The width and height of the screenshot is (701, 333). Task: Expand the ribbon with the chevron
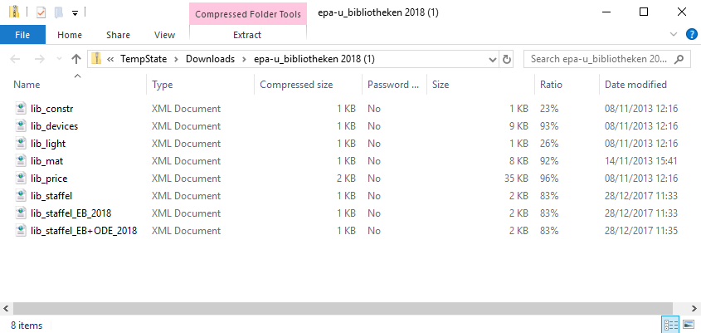(x=674, y=34)
